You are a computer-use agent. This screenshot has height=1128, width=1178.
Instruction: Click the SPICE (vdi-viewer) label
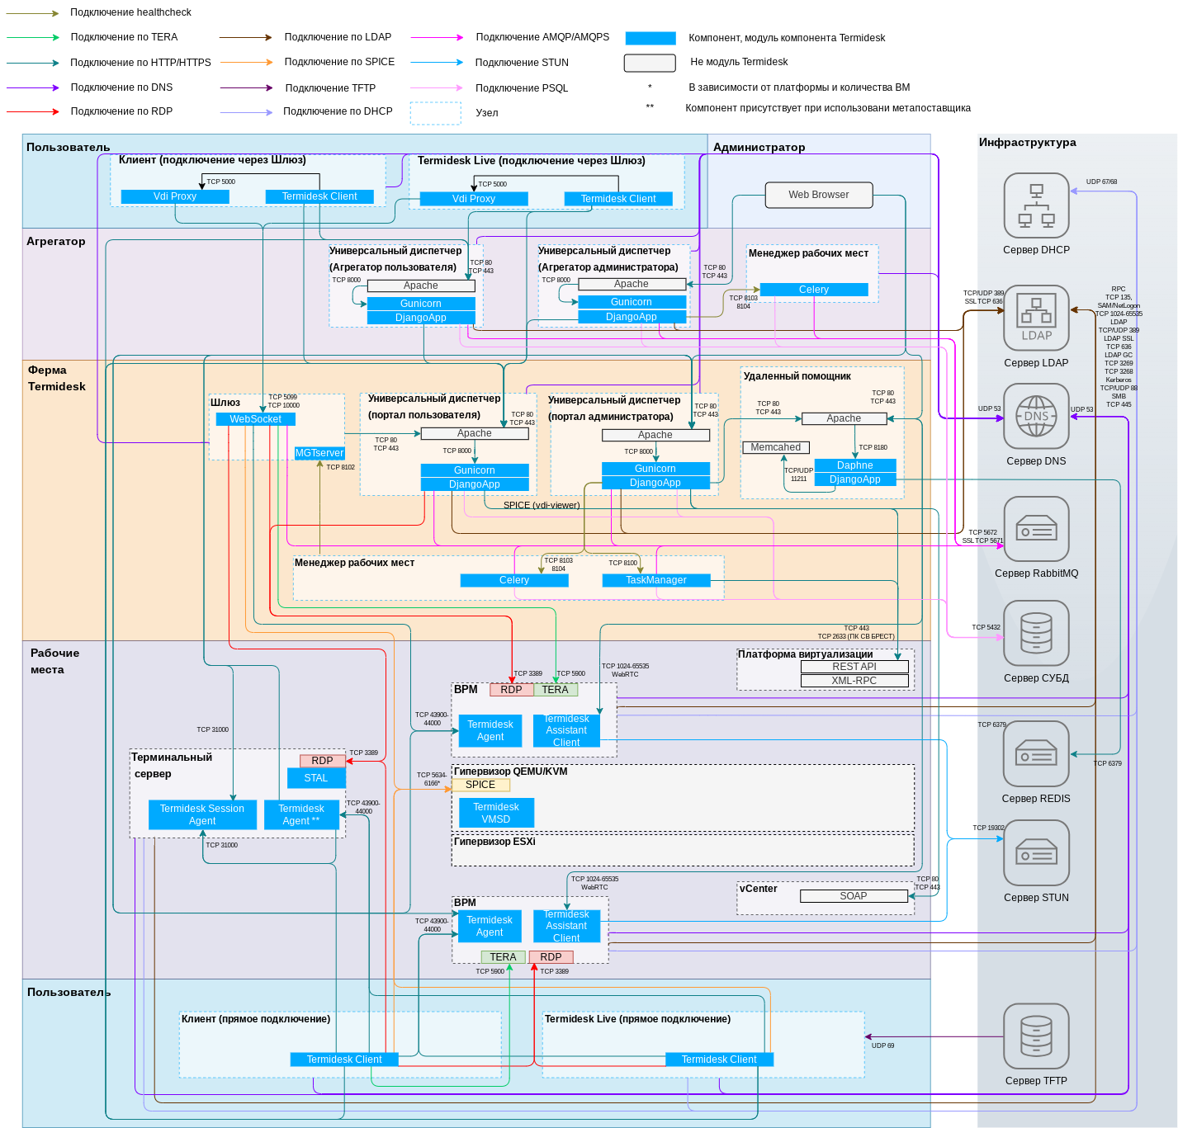[x=542, y=505]
